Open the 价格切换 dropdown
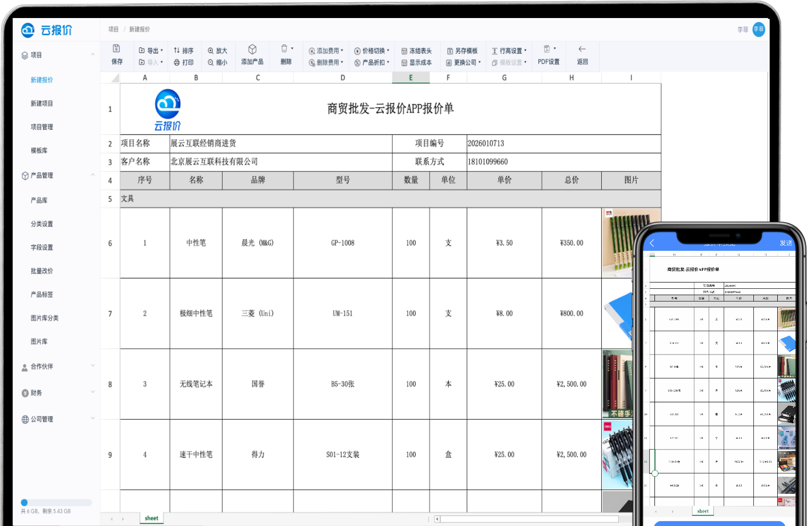 click(372, 51)
